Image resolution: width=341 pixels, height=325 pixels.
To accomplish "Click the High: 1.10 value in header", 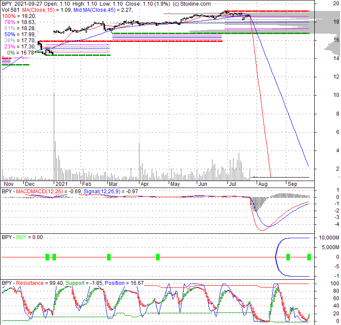I will coord(85,4).
